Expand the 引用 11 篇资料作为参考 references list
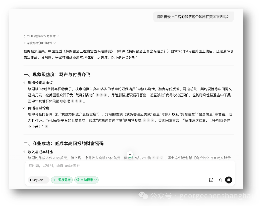The image size is (261, 206). [41, 36]
